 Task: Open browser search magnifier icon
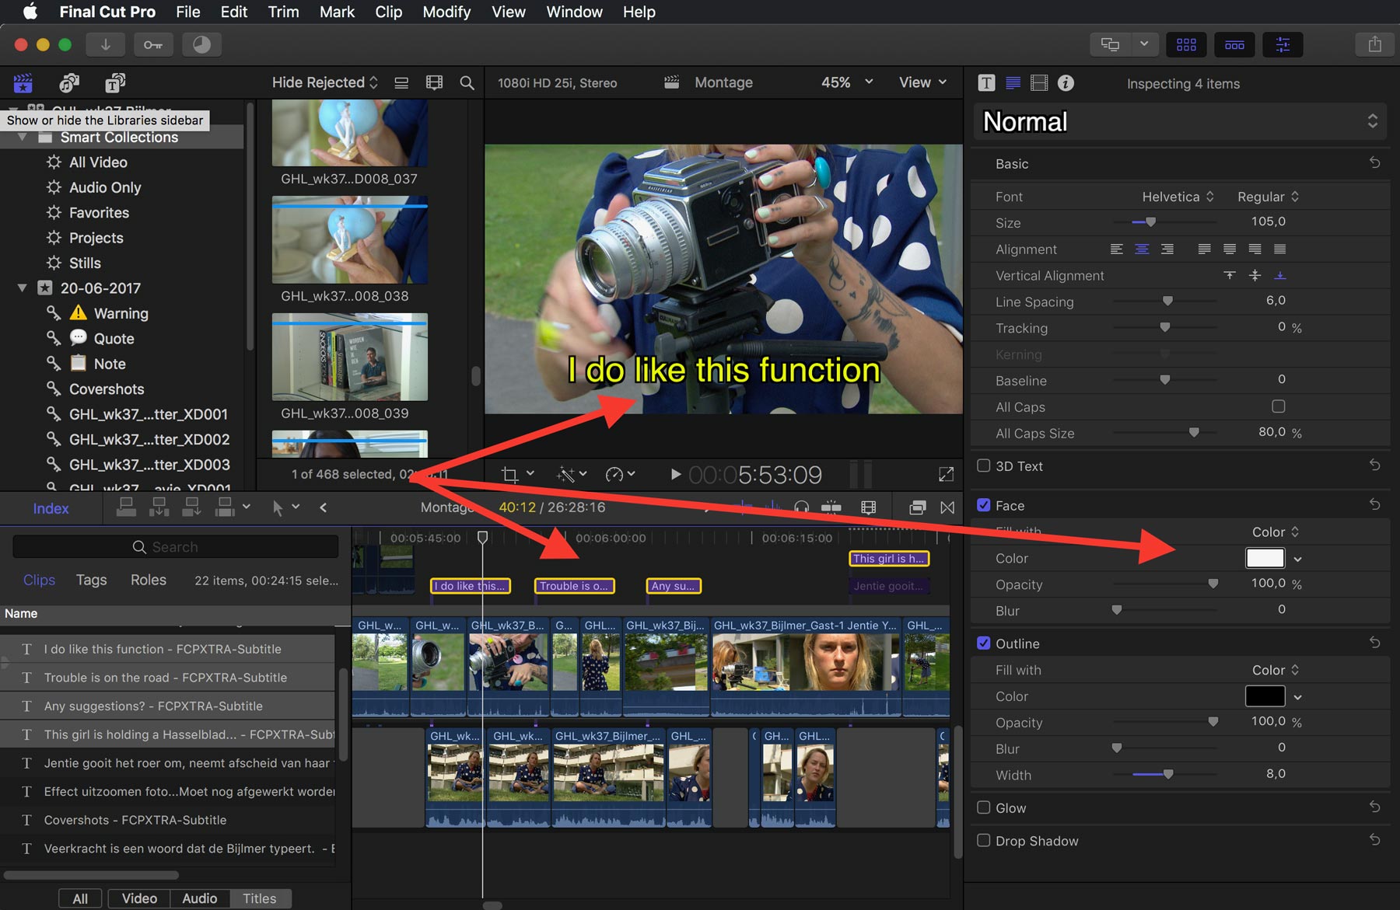point(467,82)
